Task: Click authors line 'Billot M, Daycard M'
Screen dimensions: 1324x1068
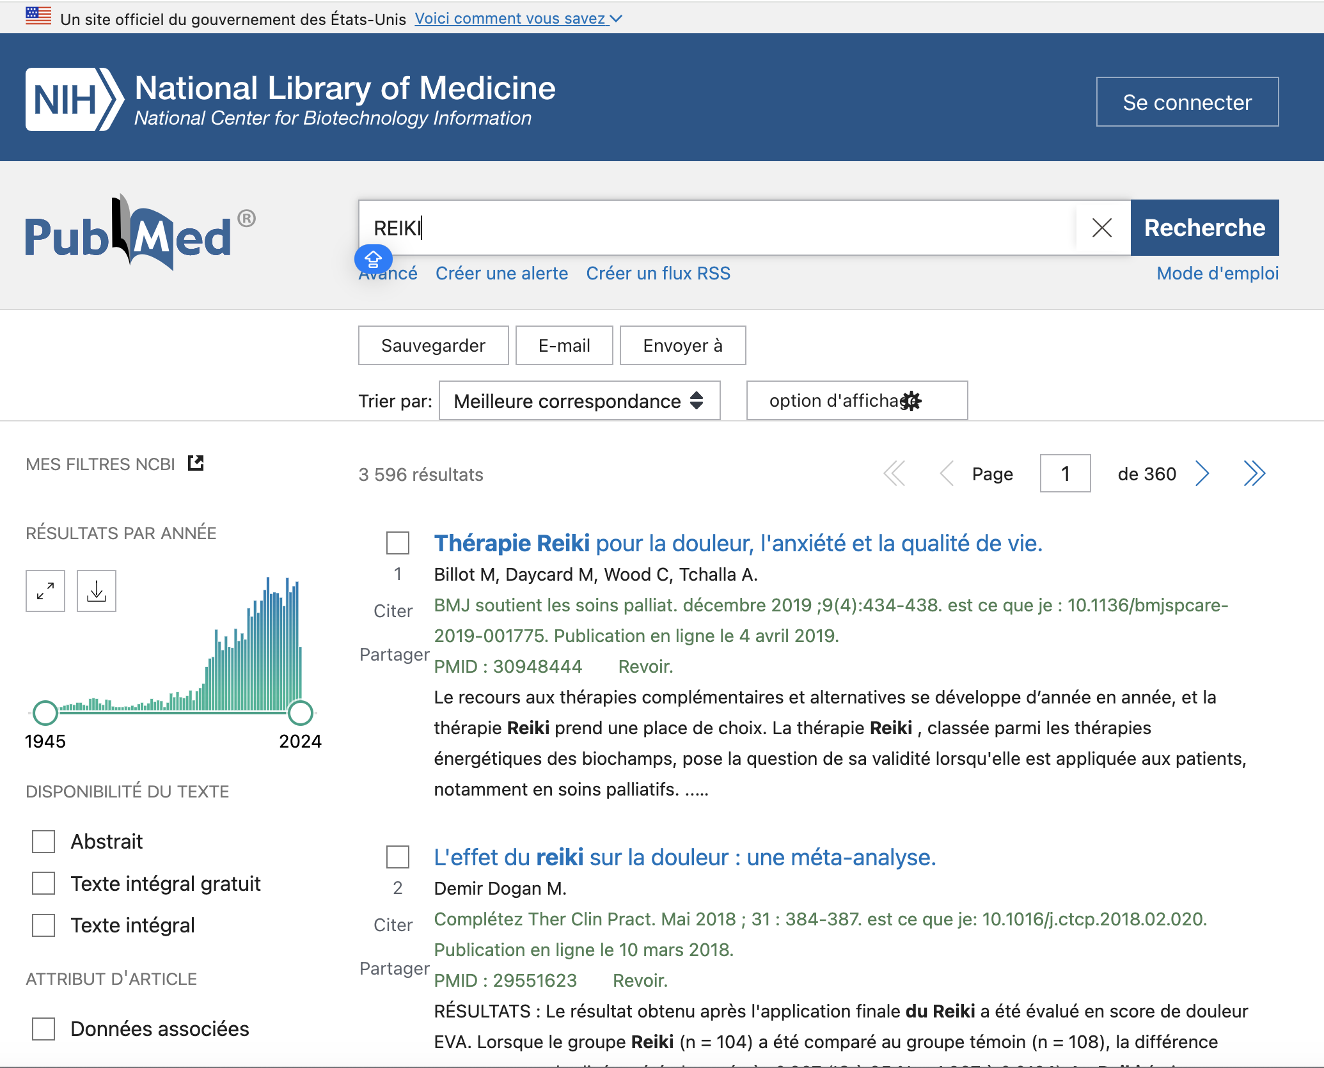Action: 596,574
